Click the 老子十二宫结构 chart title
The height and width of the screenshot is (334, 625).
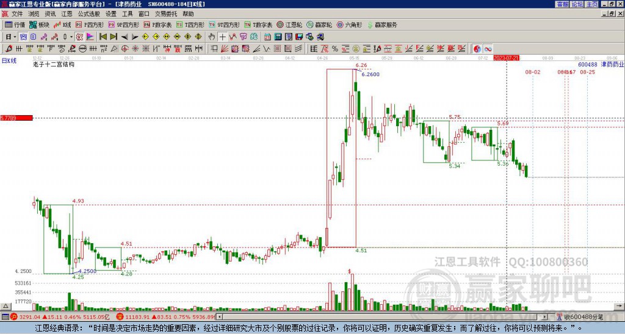pyautogui.click(x=54, y=64)
